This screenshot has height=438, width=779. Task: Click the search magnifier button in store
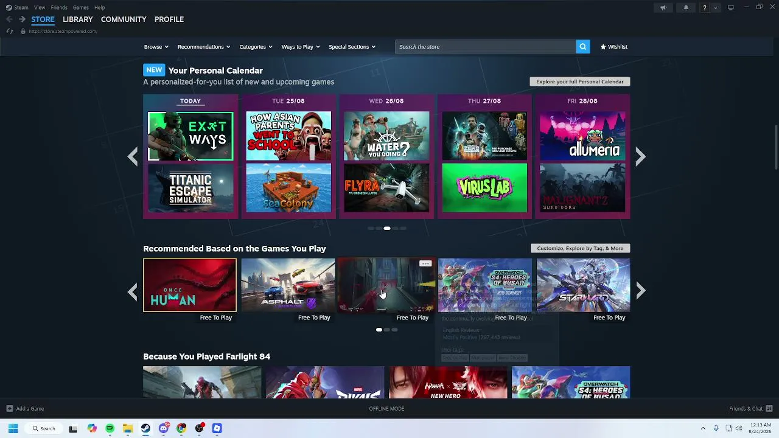(582, 47)
